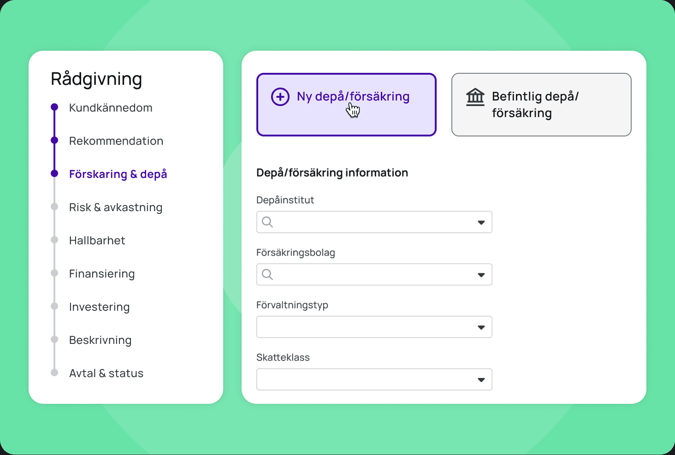Click the Skatteklass field label
Image resolution: width=675 pixels, height=455 pixels.
[x=283, y=358]
